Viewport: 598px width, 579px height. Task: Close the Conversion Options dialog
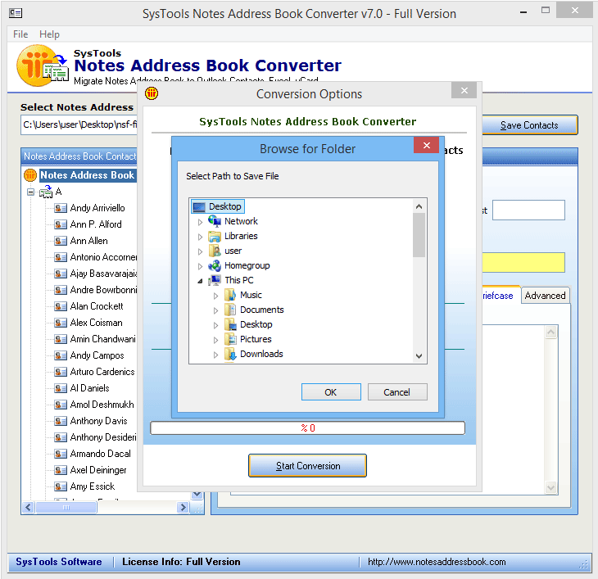pyautogui.click(x=464, y=90)
